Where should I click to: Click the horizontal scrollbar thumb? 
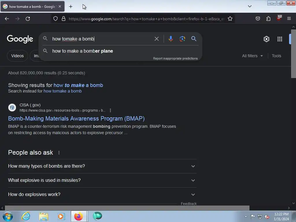pos(127,208)
